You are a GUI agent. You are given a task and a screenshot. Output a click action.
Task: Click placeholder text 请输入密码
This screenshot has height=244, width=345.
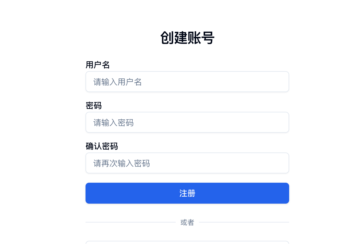click(x=113, y=123)
